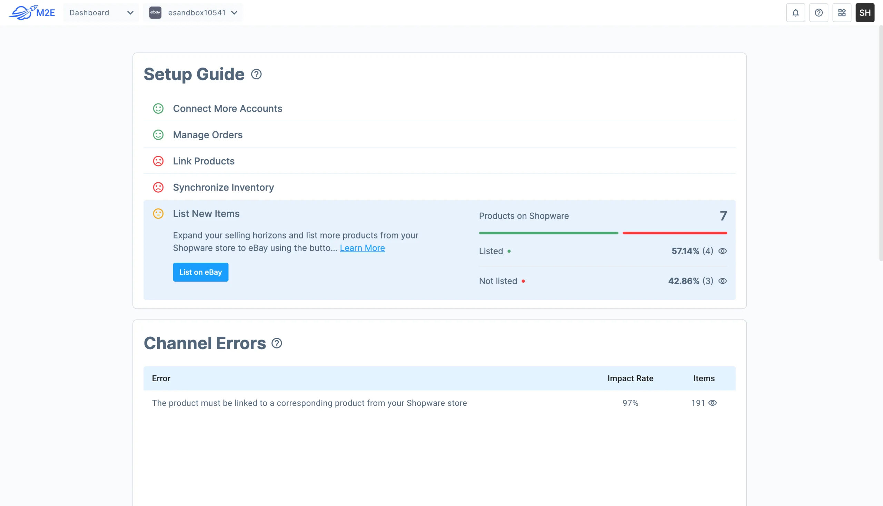Click the page's vertical scrollbar
883x506 pixels.
[881, 142]
